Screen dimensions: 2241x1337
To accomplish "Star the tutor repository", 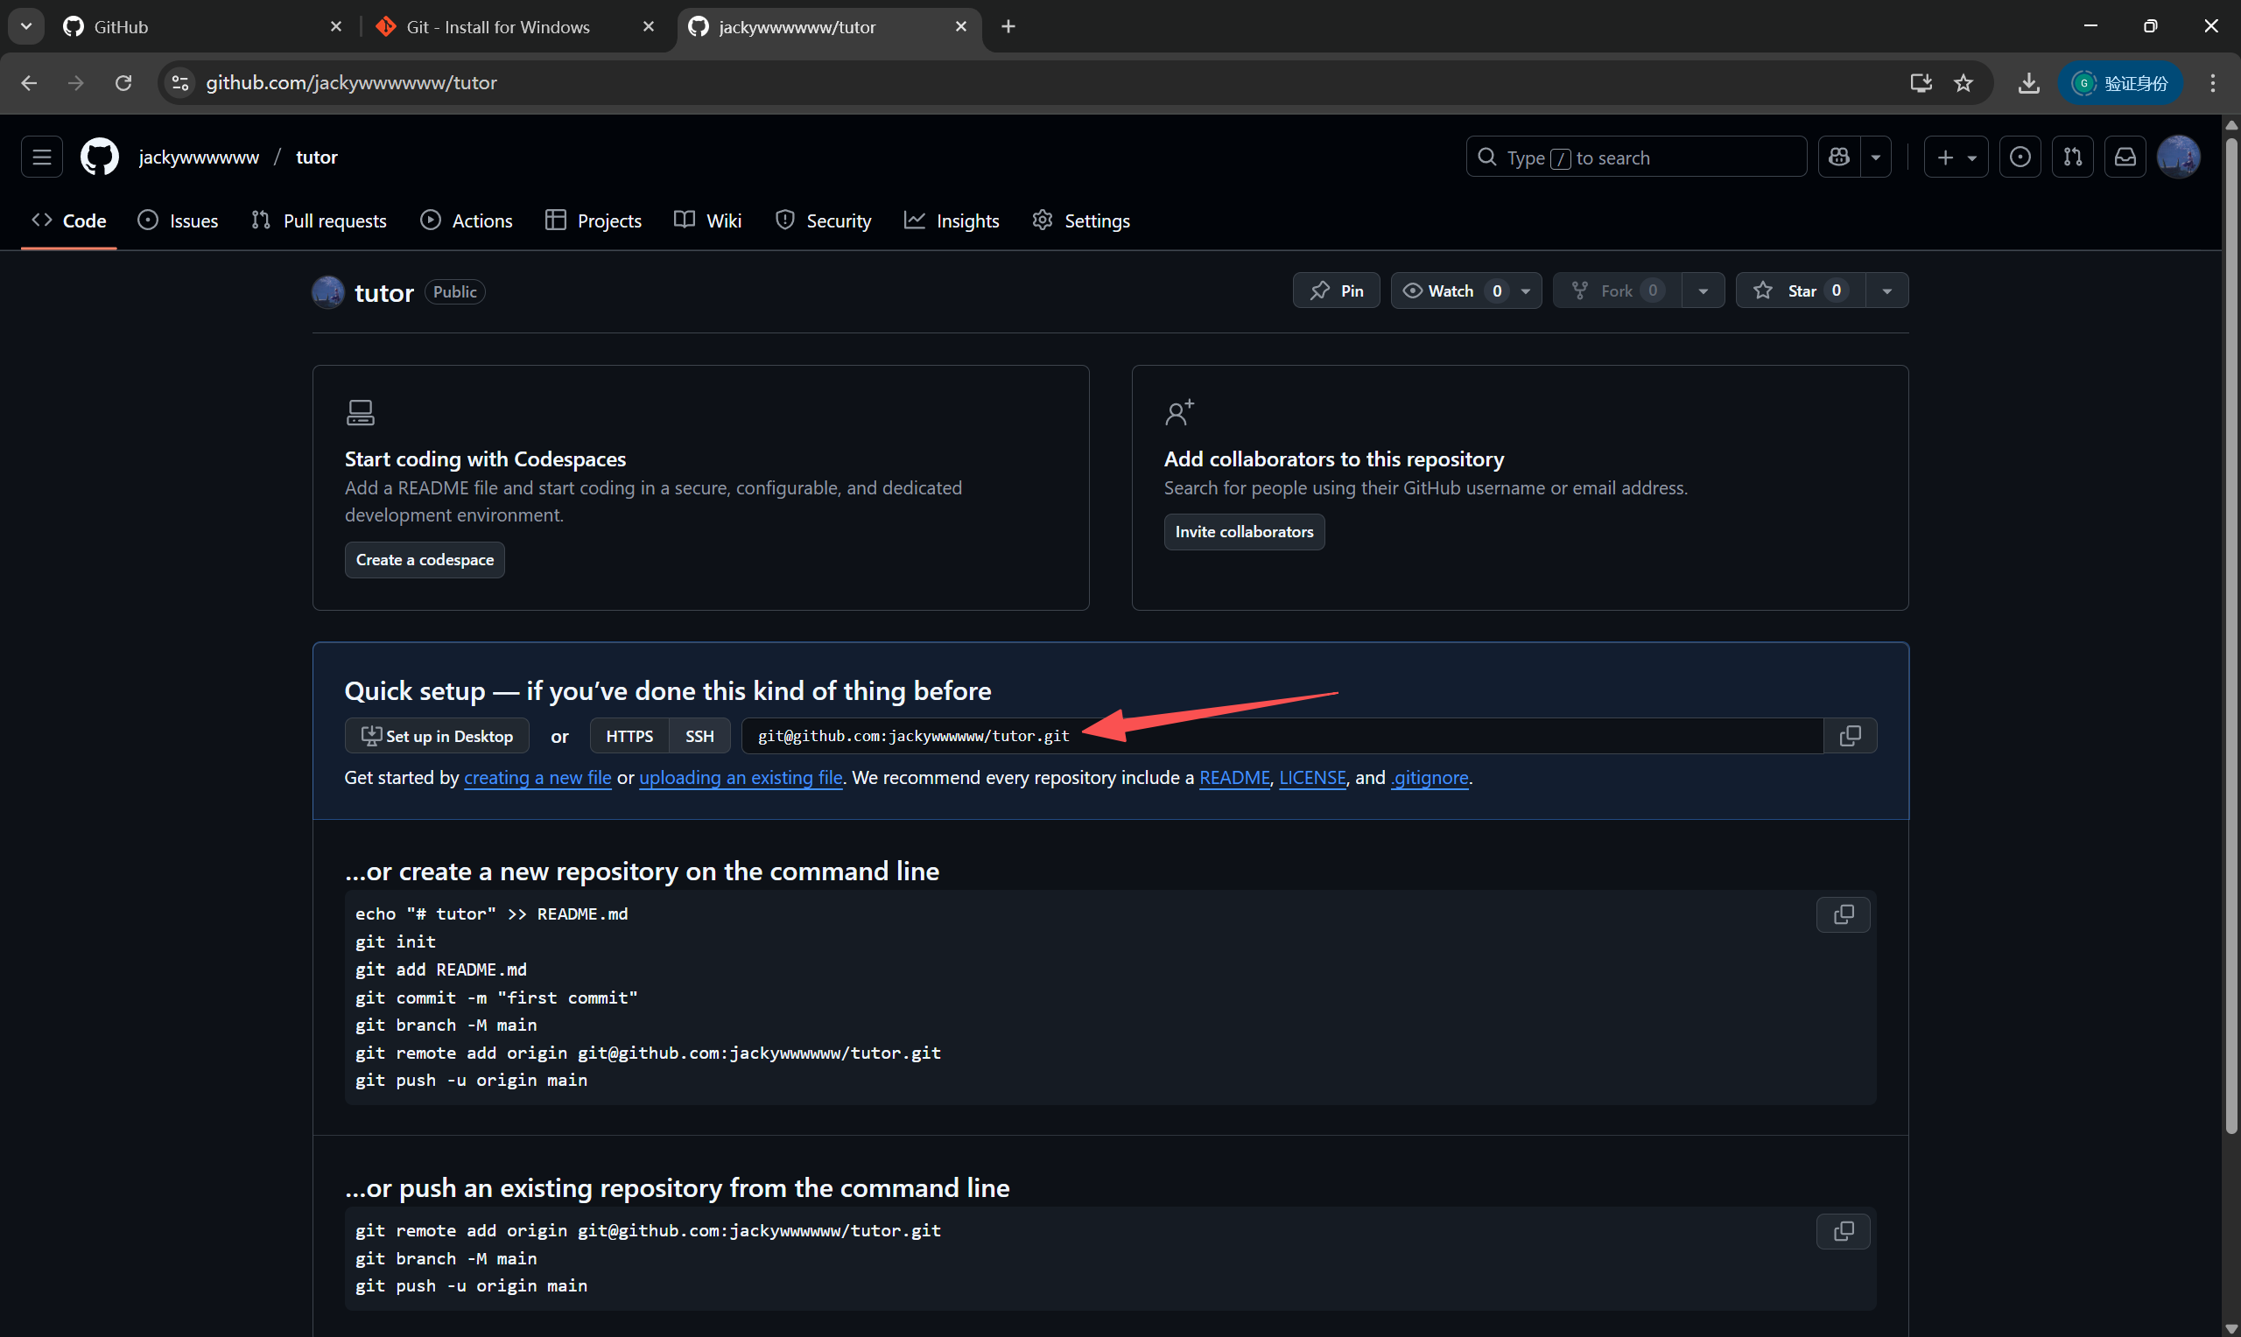I will [1799, 290].
